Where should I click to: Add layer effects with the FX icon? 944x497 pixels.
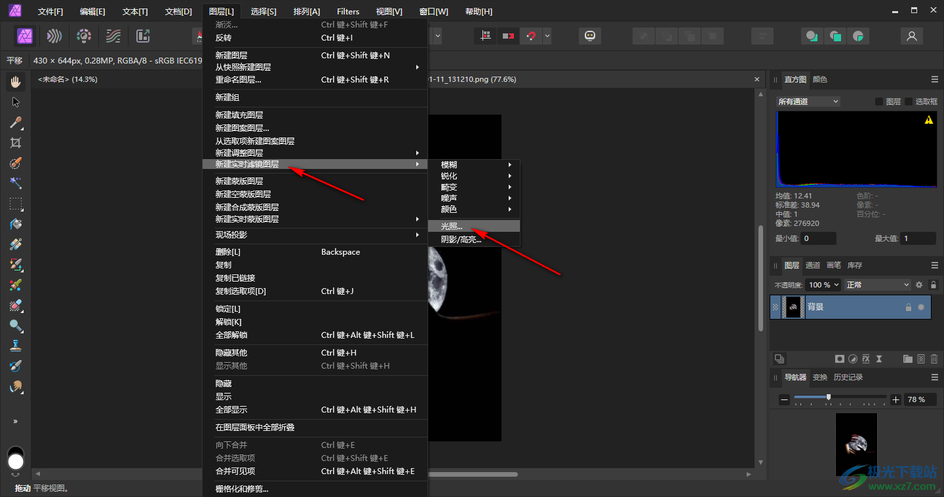click(x=865, y=359)
